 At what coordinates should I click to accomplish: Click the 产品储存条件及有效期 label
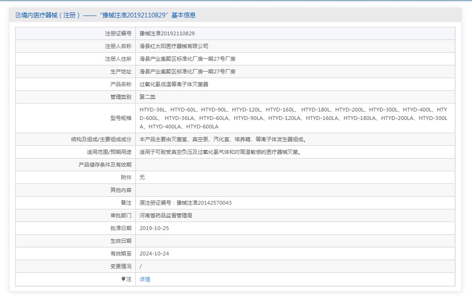pos(105,165)
